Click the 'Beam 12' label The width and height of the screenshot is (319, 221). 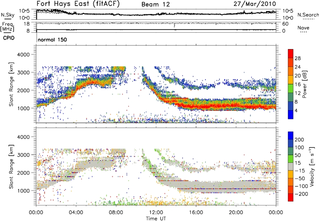pos(156,4)
